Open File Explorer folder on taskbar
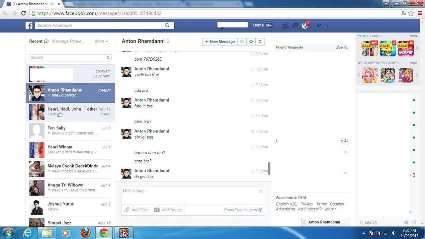 tap(47, 233)
